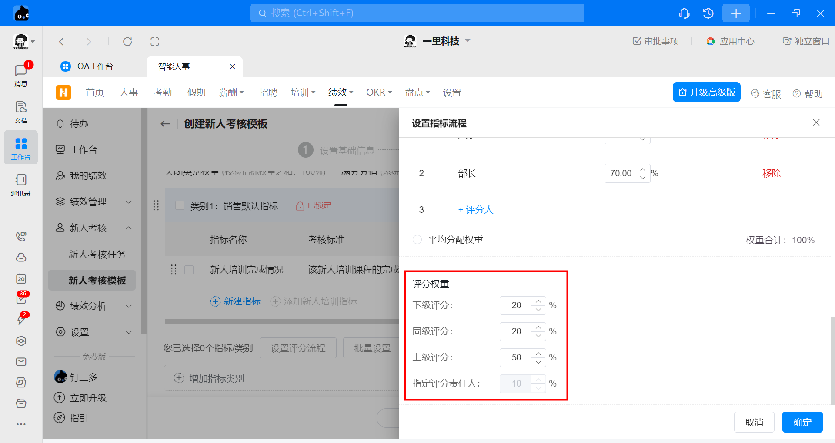Select the 平均分配权重 radio option
Screen dimensions: 835x443
click(417, 240)
